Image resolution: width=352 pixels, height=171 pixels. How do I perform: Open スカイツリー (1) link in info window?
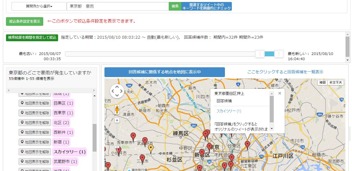click(x=229, y=111)
